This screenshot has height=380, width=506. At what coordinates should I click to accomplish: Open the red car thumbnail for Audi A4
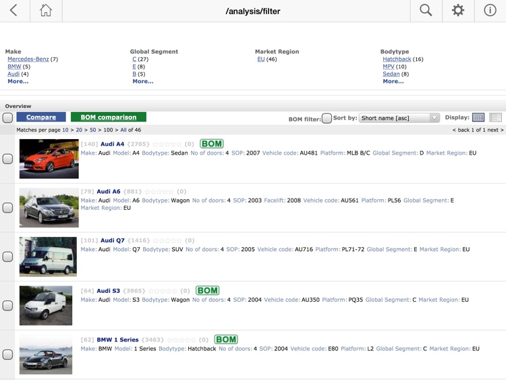click(49, 159)
